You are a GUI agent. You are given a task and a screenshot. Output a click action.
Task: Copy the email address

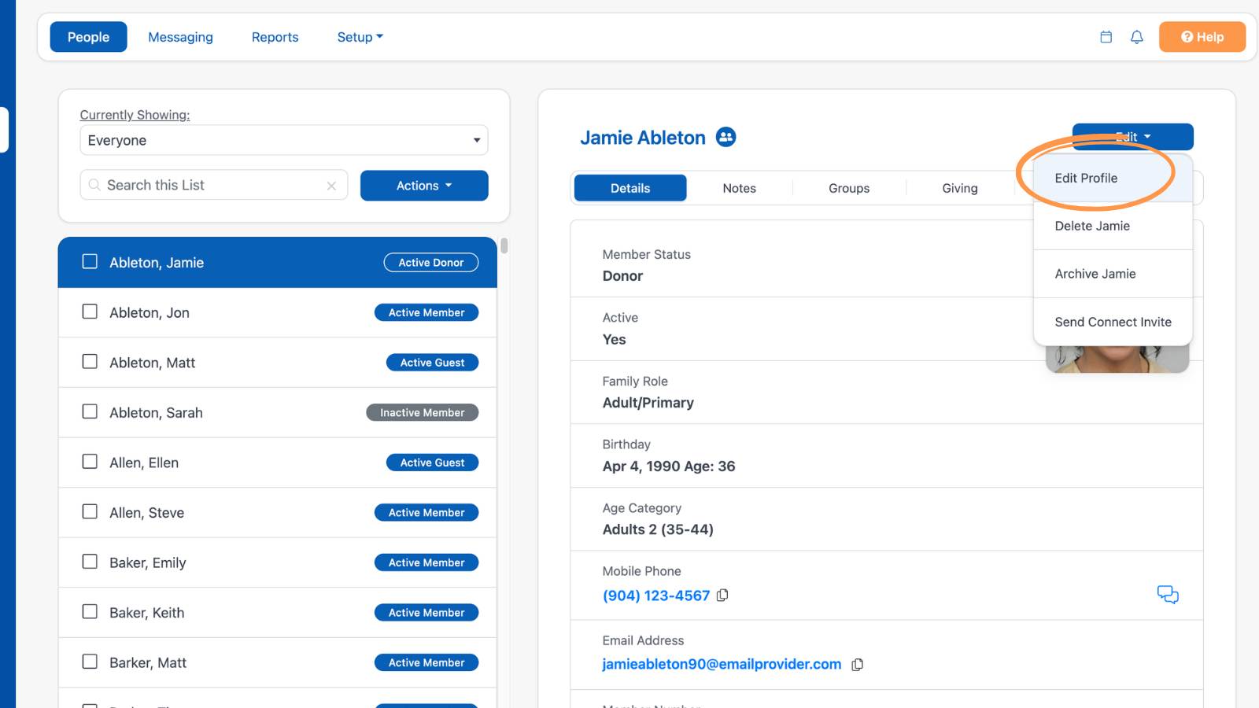858,665
